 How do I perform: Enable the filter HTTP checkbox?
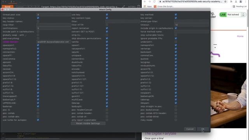pos(107,25)
